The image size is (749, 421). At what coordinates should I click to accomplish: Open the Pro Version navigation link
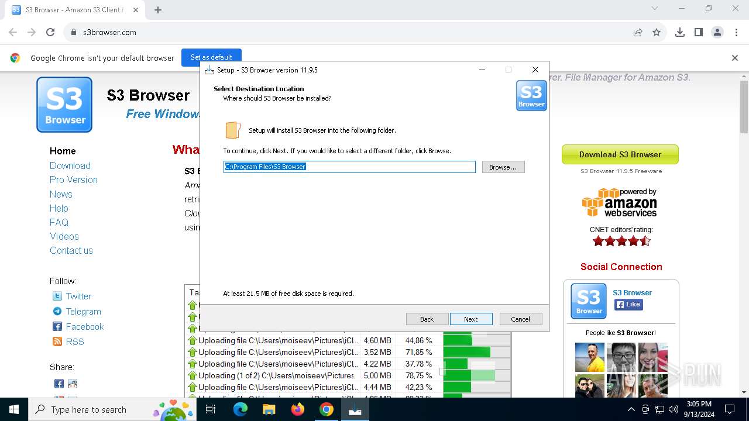pos(74,180)
